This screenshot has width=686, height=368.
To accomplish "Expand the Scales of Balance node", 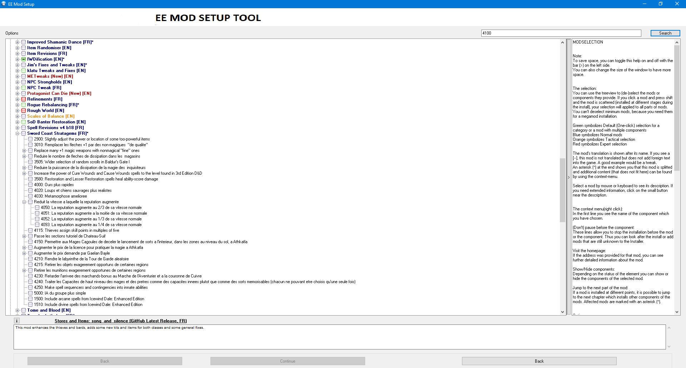I will [x=17, y=116].
